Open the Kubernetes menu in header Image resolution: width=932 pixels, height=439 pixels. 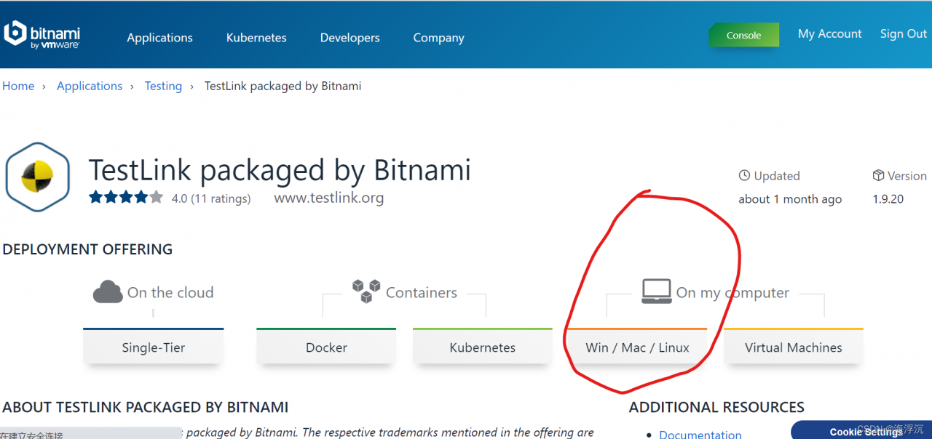(x=256, y=38)
